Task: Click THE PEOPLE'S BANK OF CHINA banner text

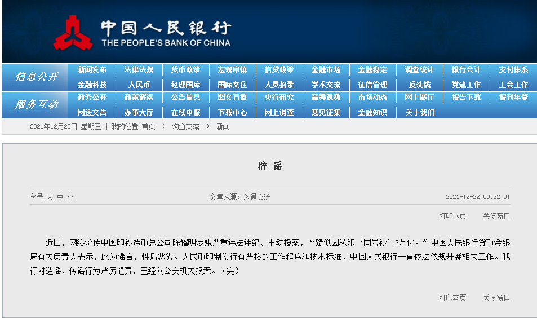Action: tap(166, 43)
